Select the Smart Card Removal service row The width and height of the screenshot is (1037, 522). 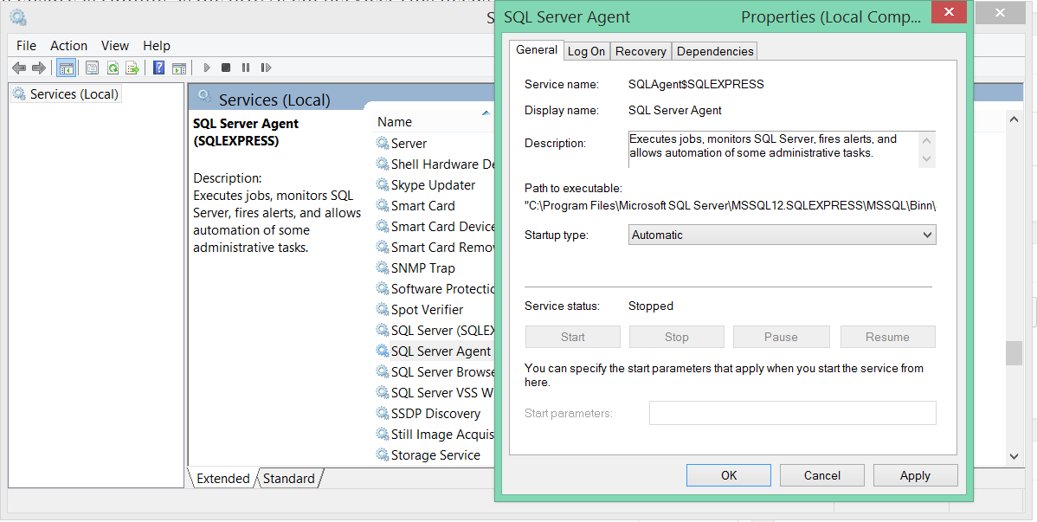pyautogui.click(x=435, y=247)
